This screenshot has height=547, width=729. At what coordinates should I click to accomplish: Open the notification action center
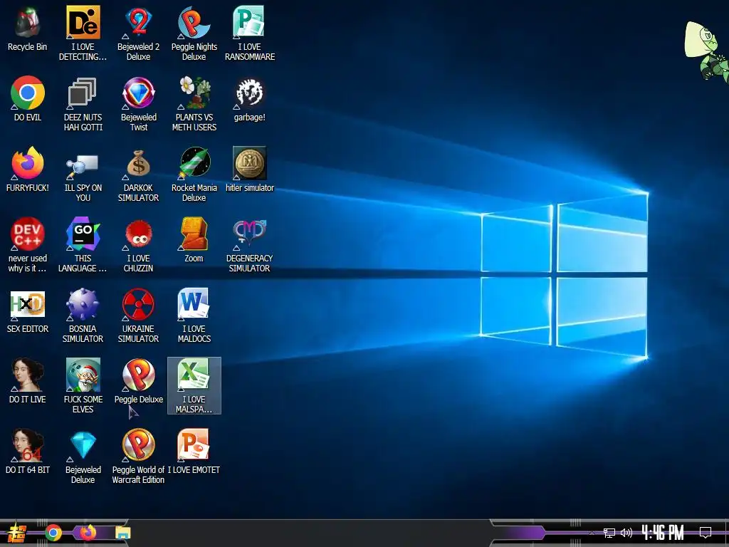pos(706,533)
